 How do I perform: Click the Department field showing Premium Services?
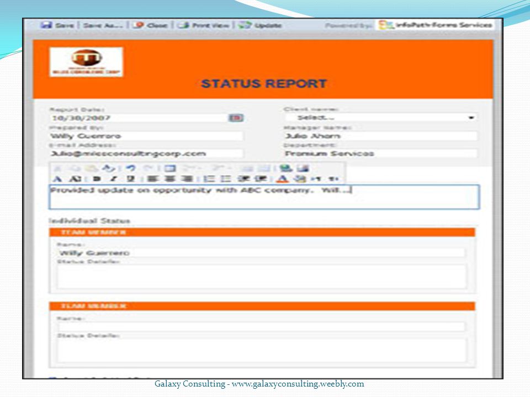click(x=381, y=154)
